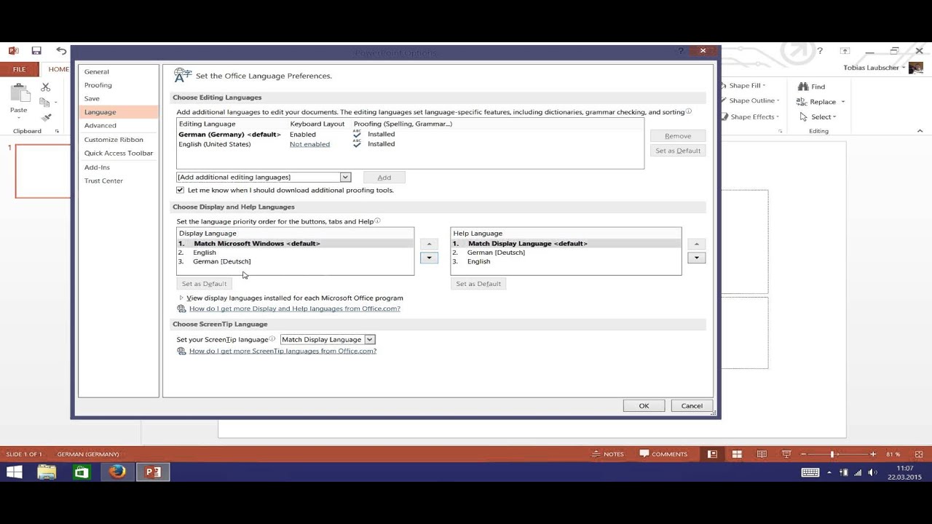The width and height of the screenshot is (932, 524).
Task: Expand the Clipboard group dialog launcher
Action: [x=57, y=132]
